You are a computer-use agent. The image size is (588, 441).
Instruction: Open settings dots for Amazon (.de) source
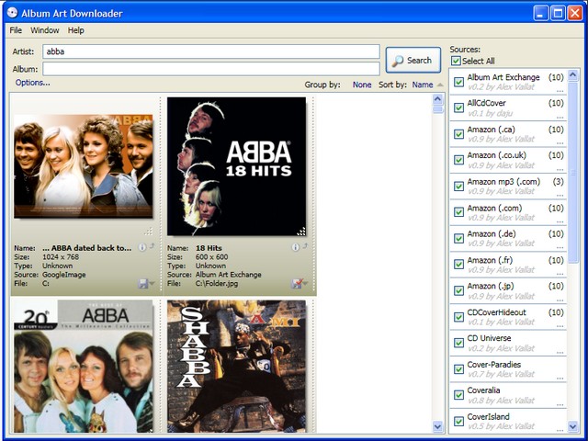pos(560,247)
